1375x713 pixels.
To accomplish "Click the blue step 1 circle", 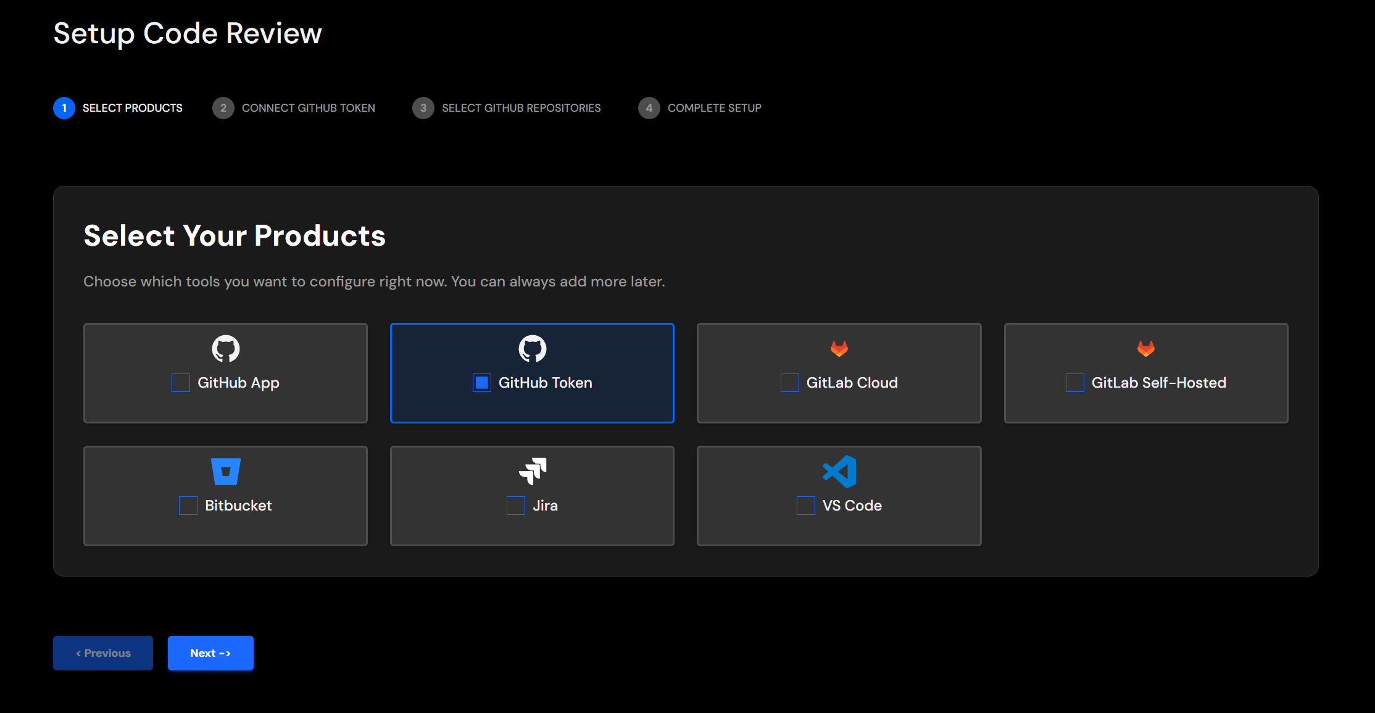I will click(64, 108).
